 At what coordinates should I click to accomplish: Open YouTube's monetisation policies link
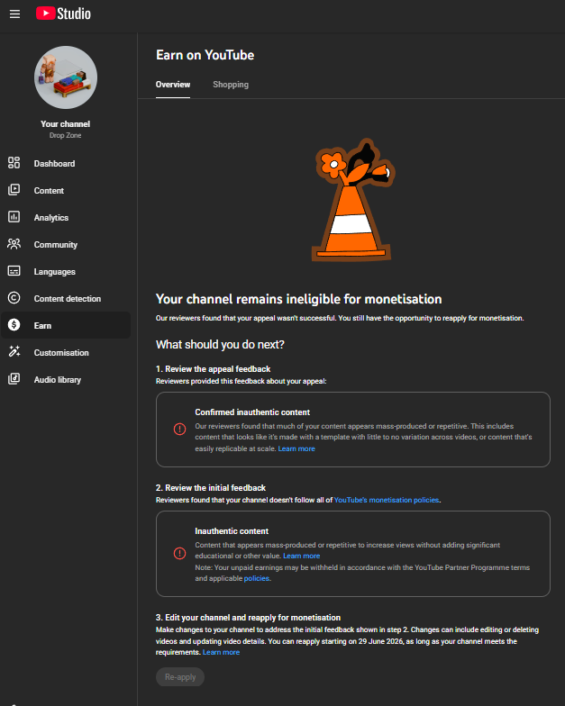387,501
